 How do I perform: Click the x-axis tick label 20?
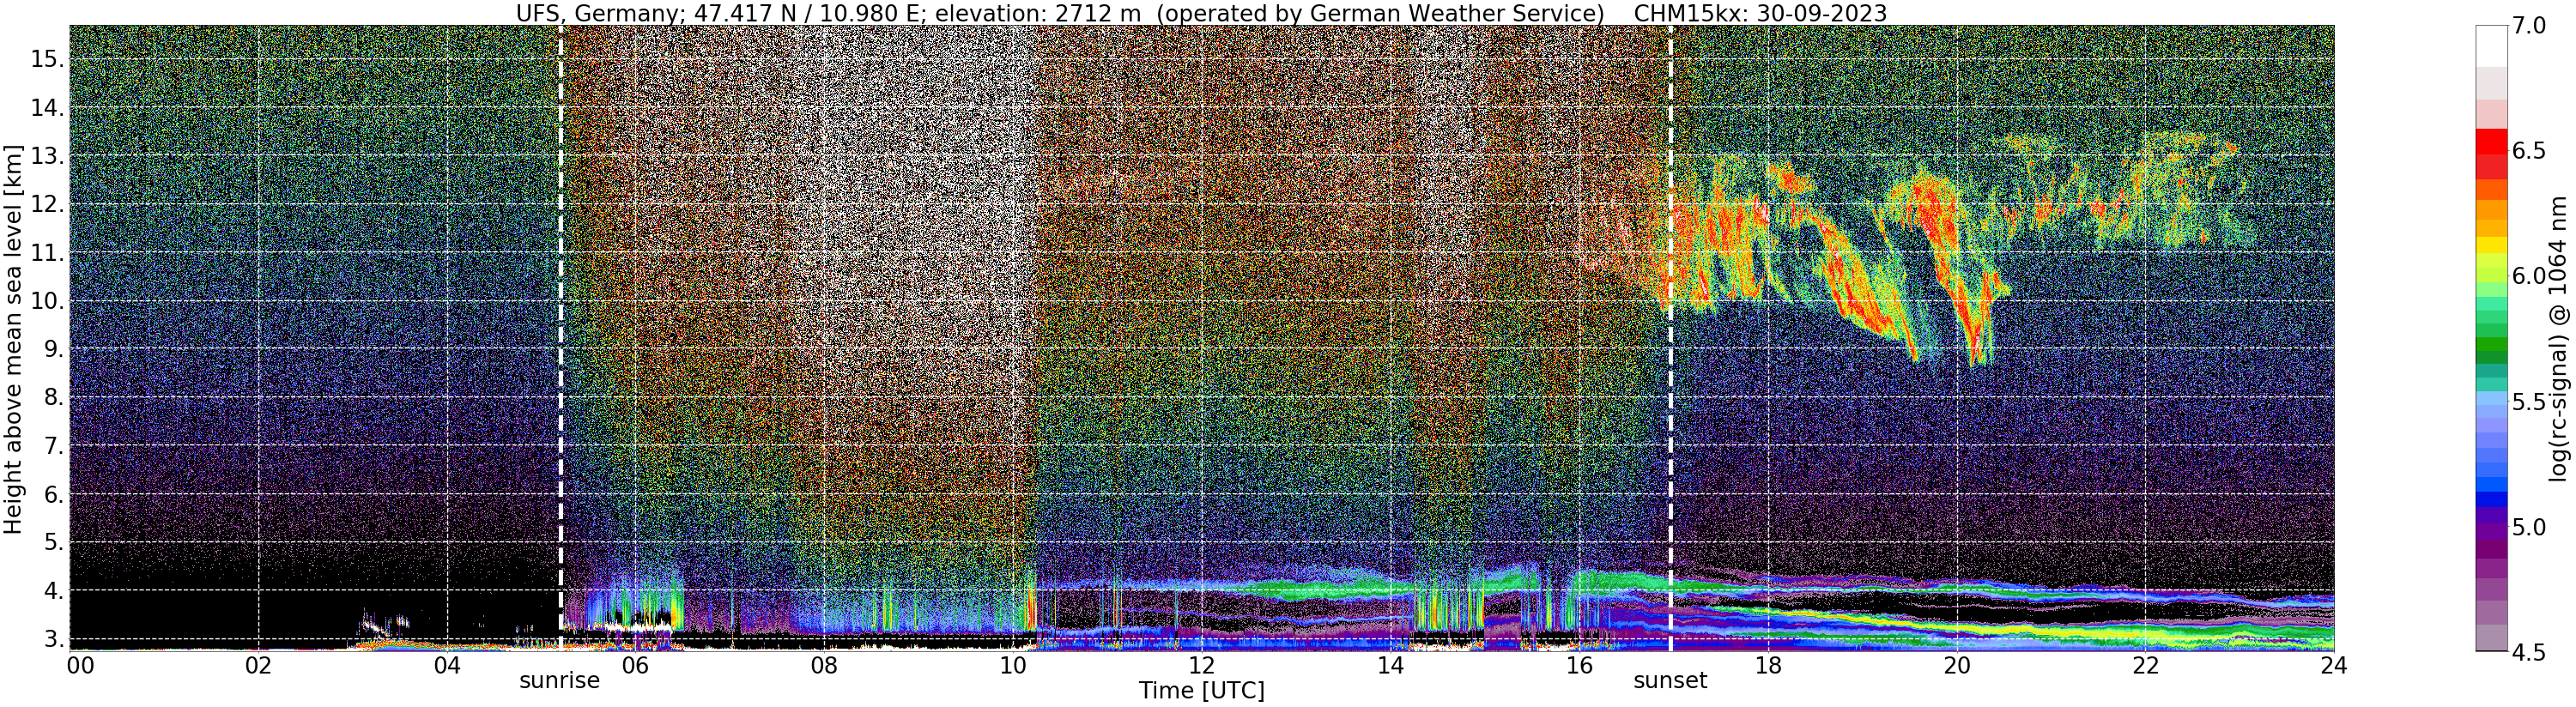(1957, 666)
